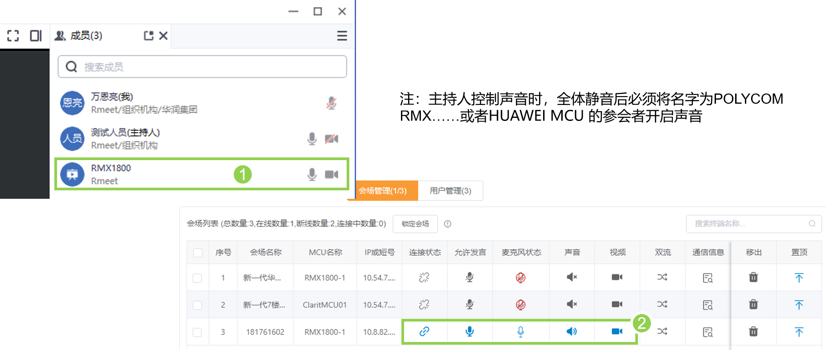
Task: Pin row 1 venue to top
Action: click(x=799, y=278)
